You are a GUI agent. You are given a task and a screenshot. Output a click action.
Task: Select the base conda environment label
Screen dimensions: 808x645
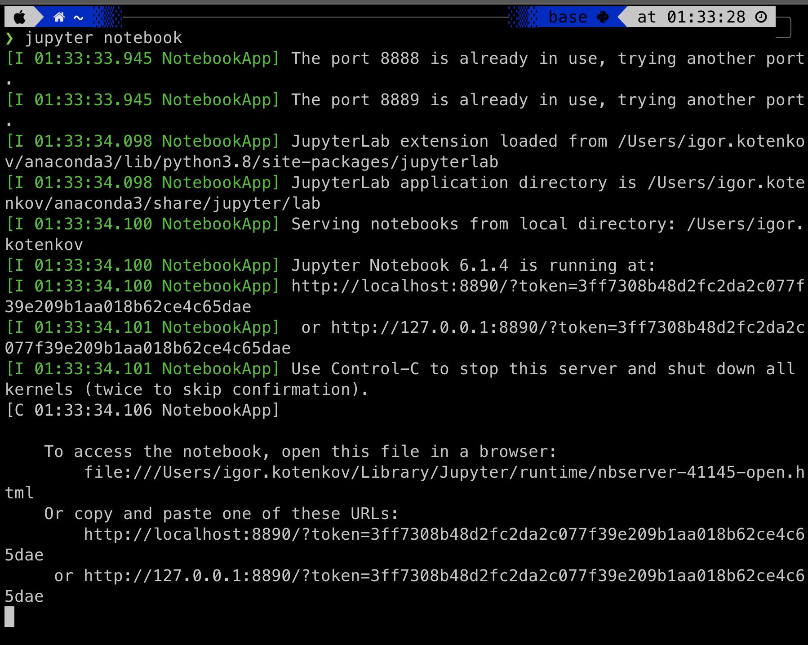(568, 18)
